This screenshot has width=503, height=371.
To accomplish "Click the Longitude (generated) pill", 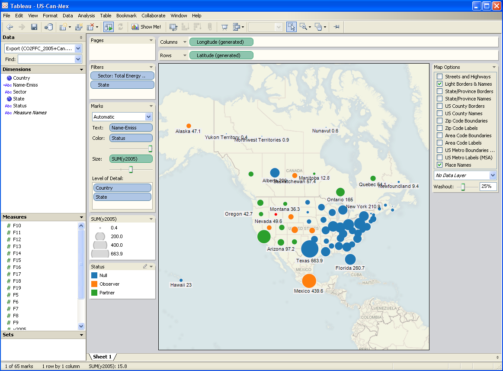I will coord(221,42).
